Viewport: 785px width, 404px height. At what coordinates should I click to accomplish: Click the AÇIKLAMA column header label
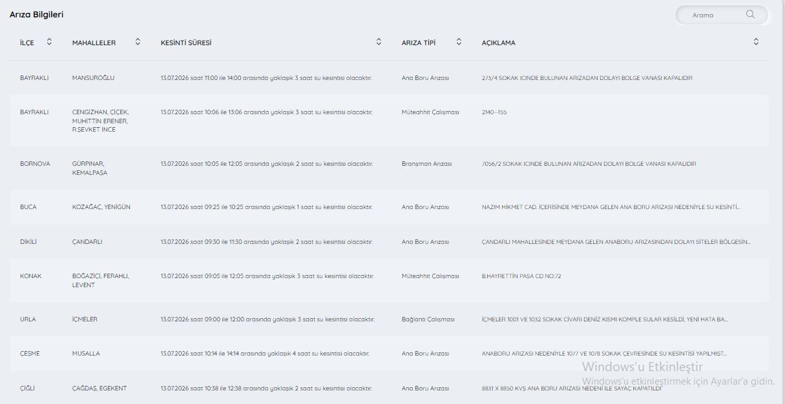[x=499, y=43]
